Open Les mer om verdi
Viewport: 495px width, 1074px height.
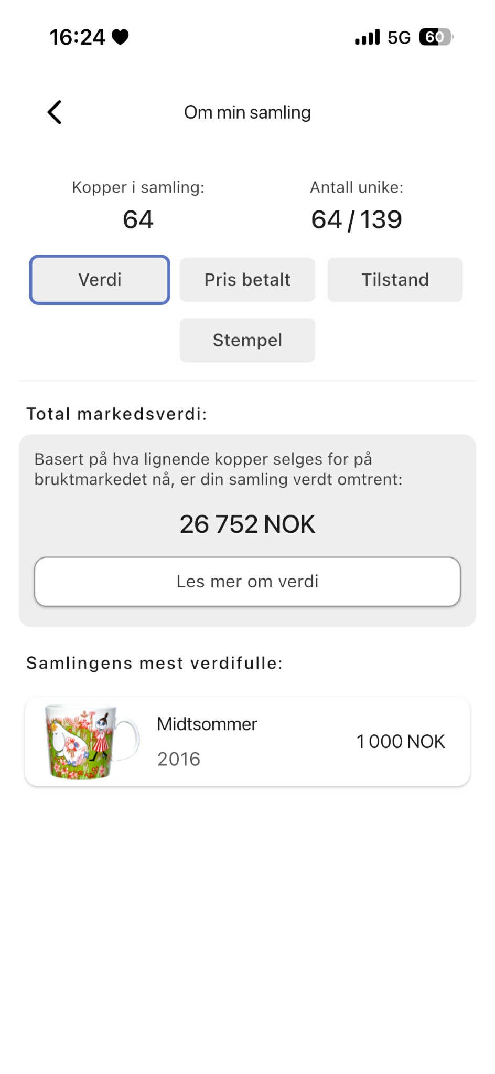tap(247, 582)
